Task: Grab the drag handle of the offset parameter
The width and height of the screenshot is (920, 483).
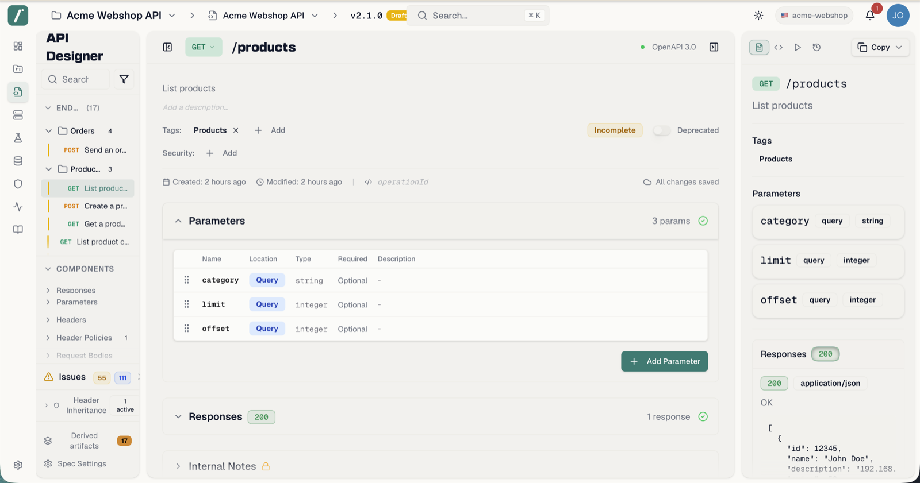Action: [186, 329]
